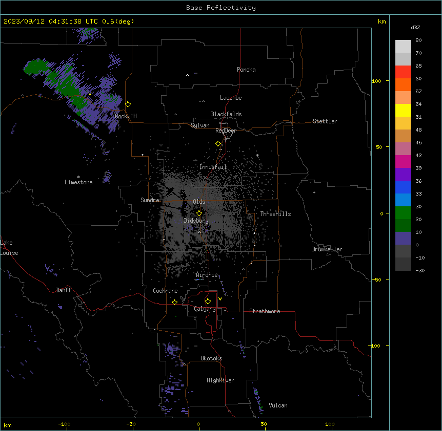The height and width of the screenshot is (431, 442).
Task: Pick the red 60-65 dBZ legend swatch
Action: pos(403,72)
